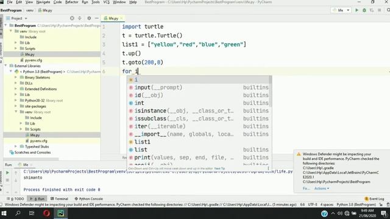390x219 pixels.
Task: Open the TODO tool window tab
Action: tap(15, 199)
